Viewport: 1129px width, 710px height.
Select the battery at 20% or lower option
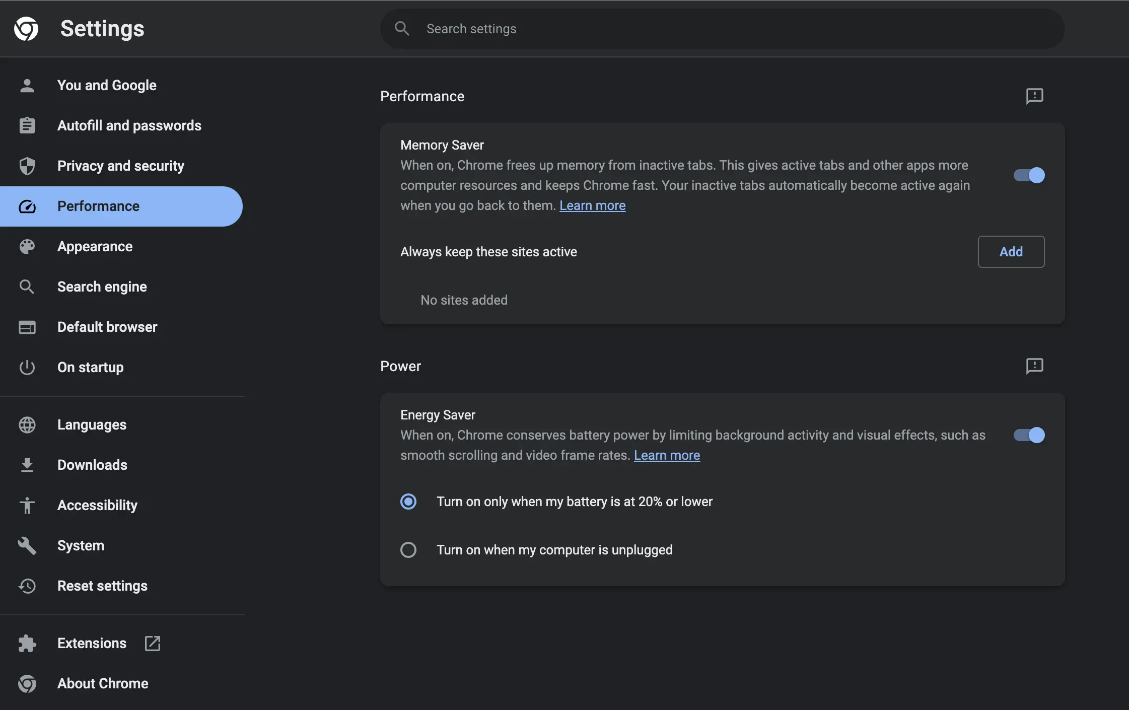tap(408, 502)
